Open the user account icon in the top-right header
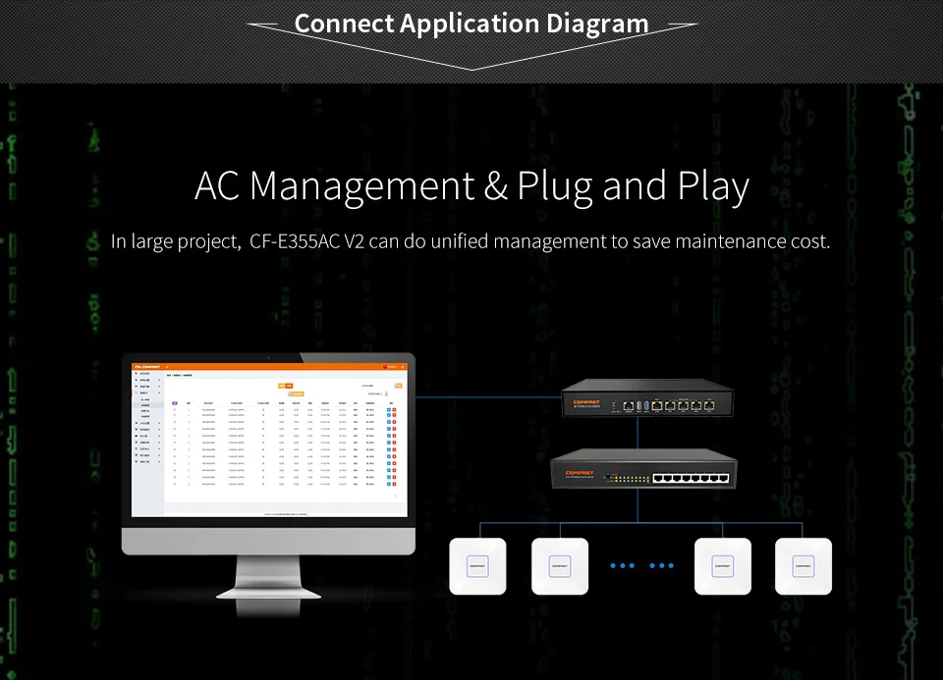 [x=391, y=367]
